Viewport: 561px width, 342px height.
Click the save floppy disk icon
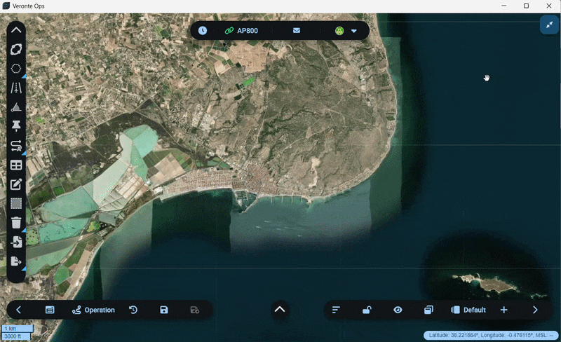point(164,310)
